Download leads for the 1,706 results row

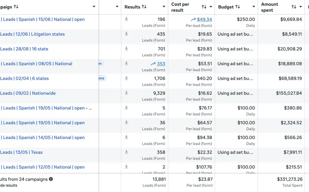[x=126, y=78]
